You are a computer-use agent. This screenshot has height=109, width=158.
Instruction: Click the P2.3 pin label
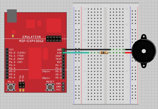pos(59,78)
